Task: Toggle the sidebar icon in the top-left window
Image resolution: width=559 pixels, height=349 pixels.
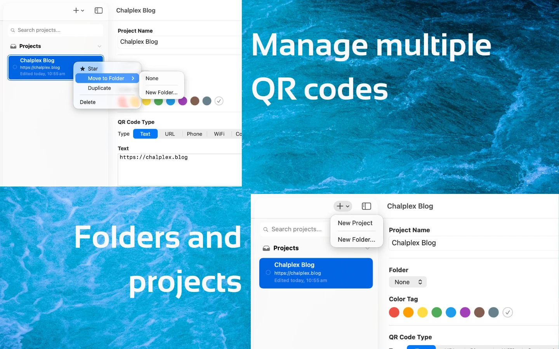Action: click(x=98, y=10)
